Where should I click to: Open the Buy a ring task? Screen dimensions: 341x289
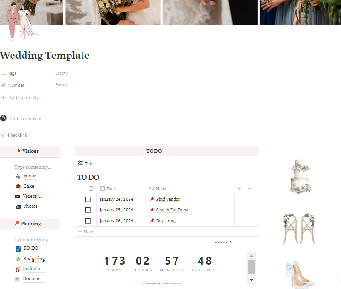pos(166,221)
